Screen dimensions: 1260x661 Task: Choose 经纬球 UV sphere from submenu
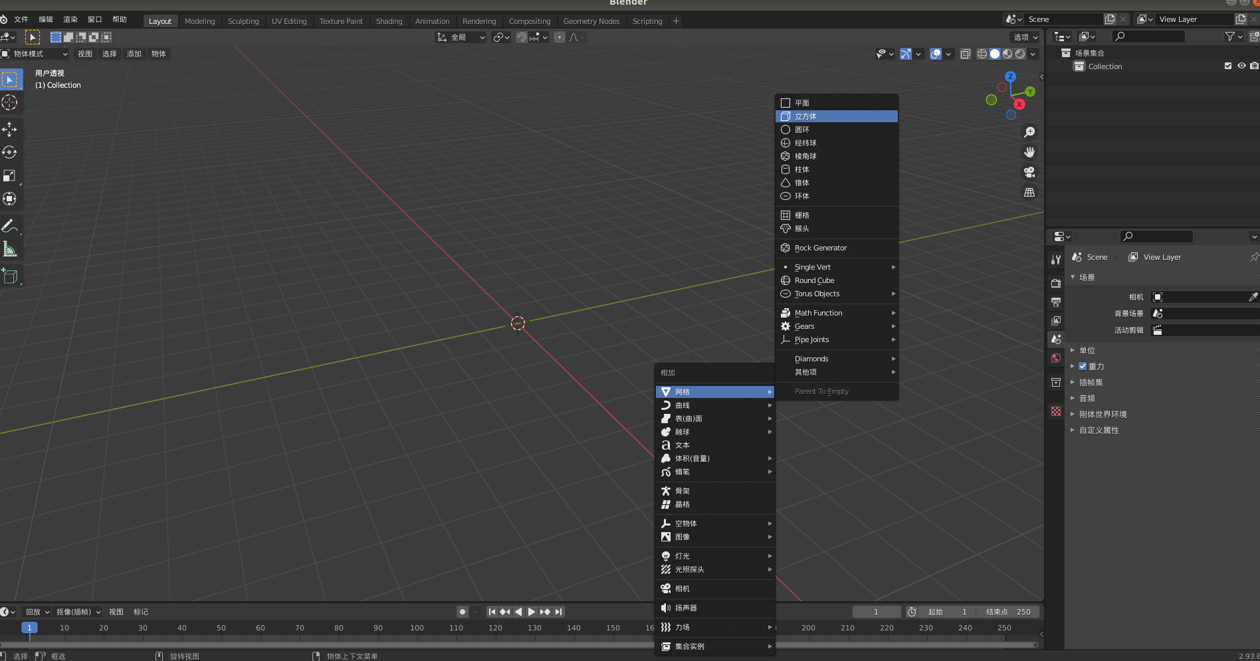click(836, 143)
